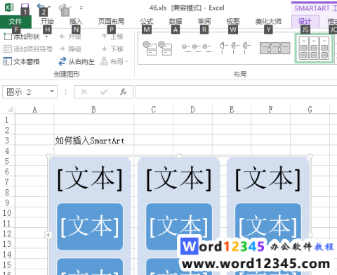This screenshot has width=337, height=275.
Task: Click the 上移 move up button
Action: [112, 37]
